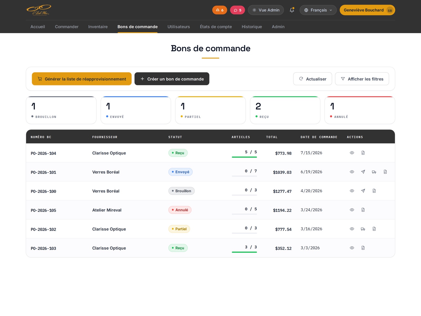The height and width of the screenshot is (316, 421).
Task: Open the Français language dropdown
Action: tap(318, 10)
